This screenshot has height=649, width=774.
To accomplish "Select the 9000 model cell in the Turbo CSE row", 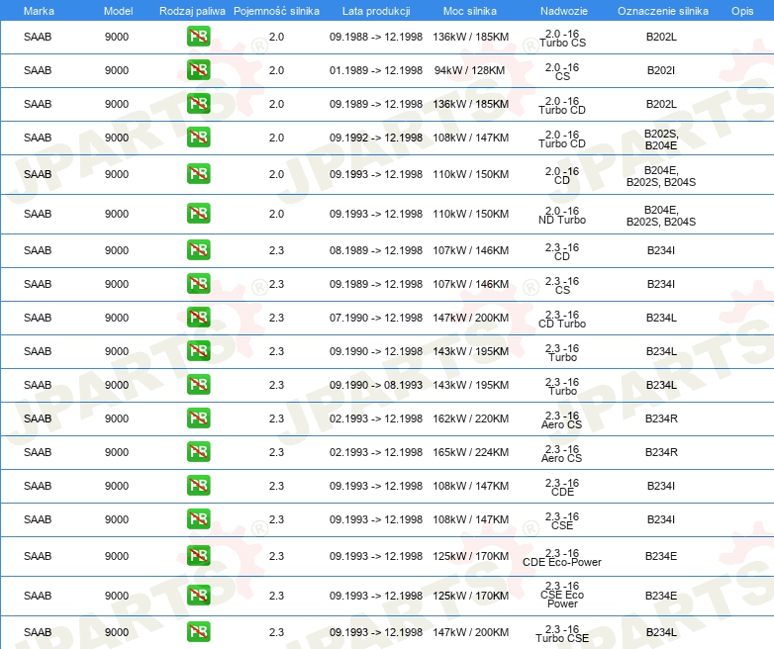I will click(x=117, y=632).
